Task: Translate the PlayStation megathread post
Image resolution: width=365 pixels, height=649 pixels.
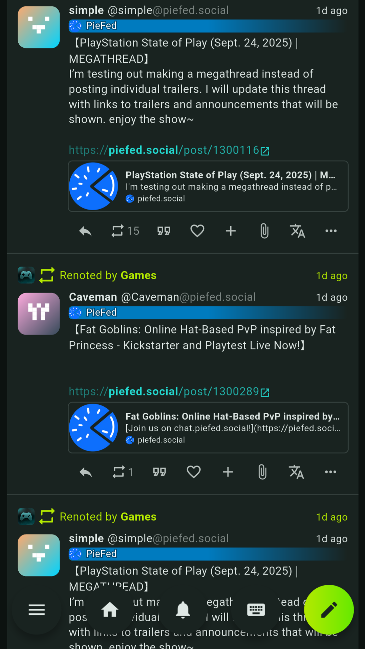Action: tap(298, 231)
